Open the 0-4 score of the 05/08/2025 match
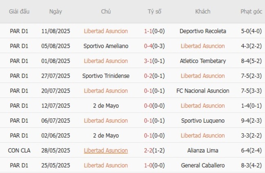 [x=148, y=46]
